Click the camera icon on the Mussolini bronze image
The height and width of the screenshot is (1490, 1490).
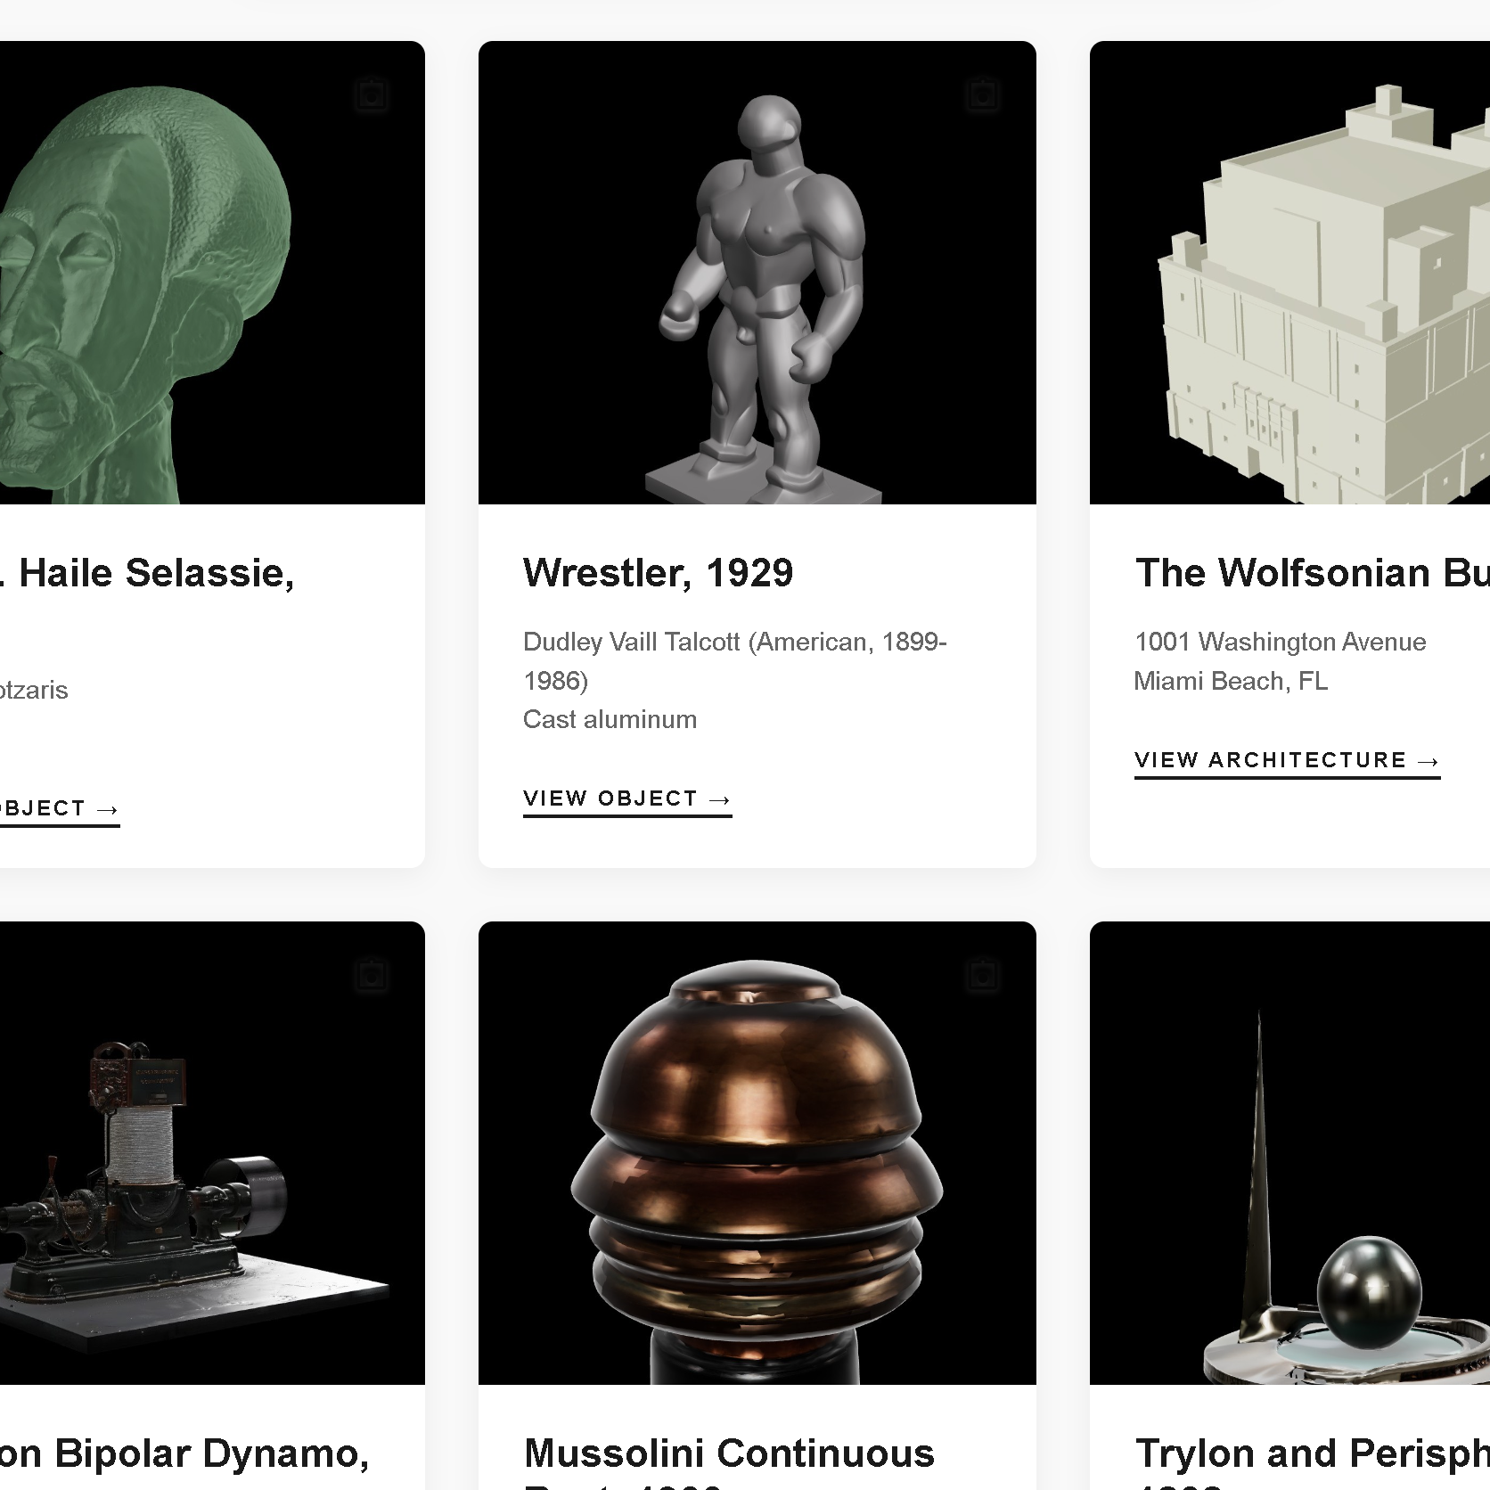[982, 975]
